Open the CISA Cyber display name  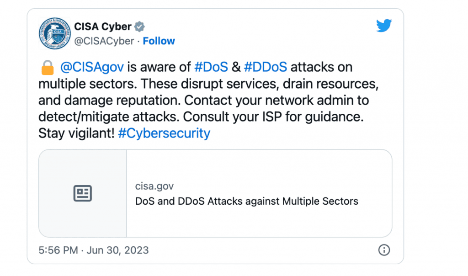pyautogui.click(x=103, y=27)
